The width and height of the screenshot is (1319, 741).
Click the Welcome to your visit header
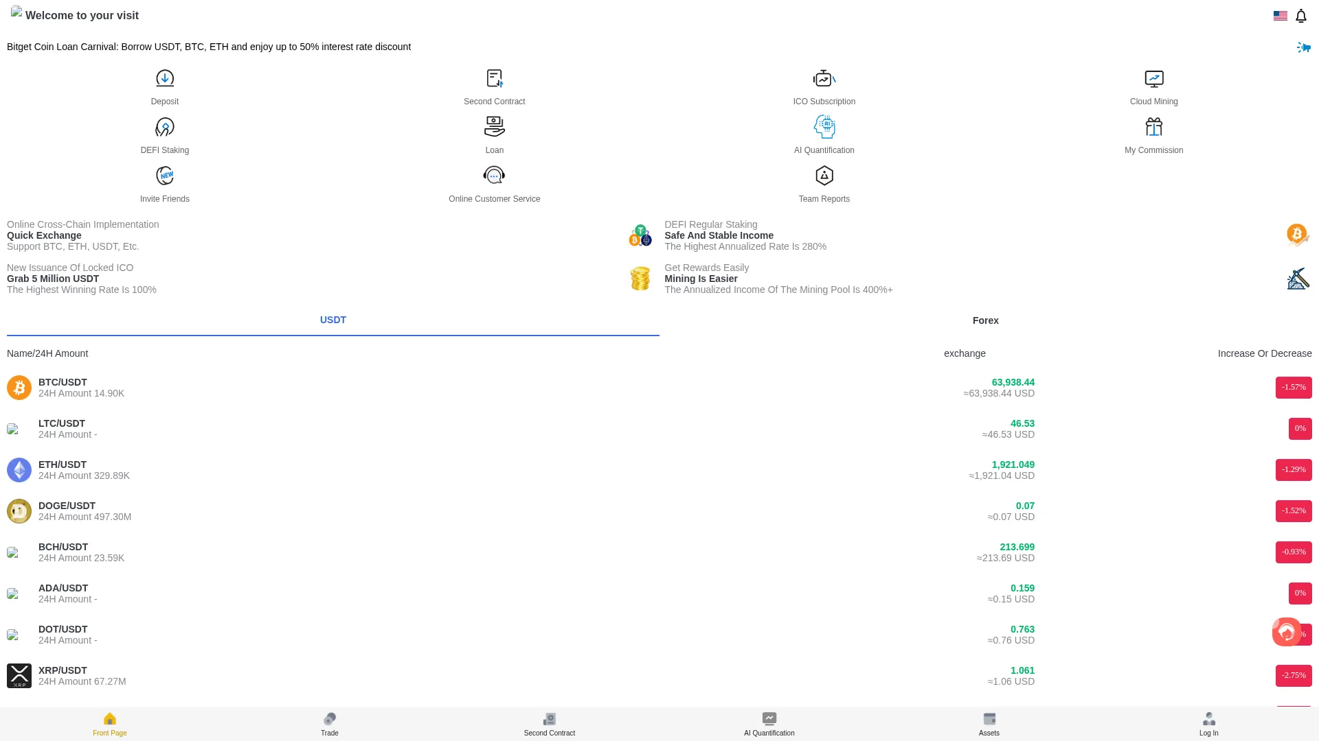coord(82,15)
